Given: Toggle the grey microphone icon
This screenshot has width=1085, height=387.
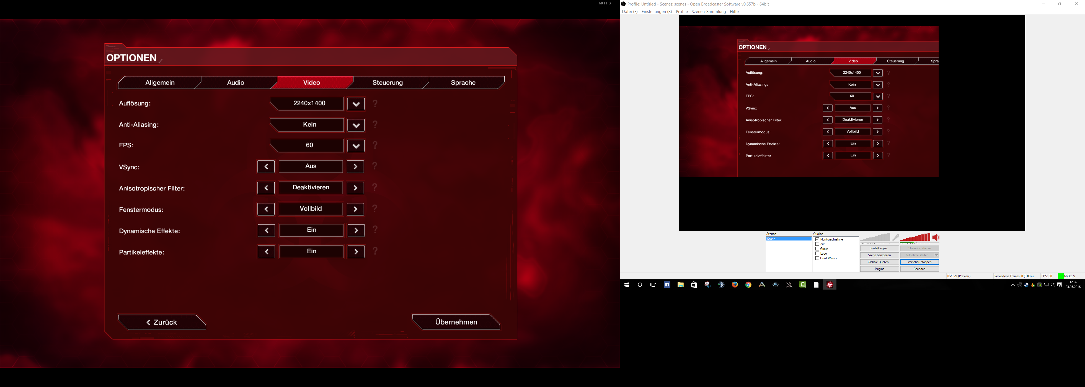Looking at the screenshot, I should coord(895,238).
